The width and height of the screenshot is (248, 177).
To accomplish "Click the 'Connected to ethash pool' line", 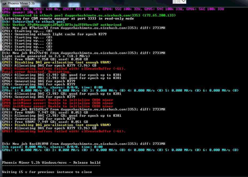I will coord(89,15).
